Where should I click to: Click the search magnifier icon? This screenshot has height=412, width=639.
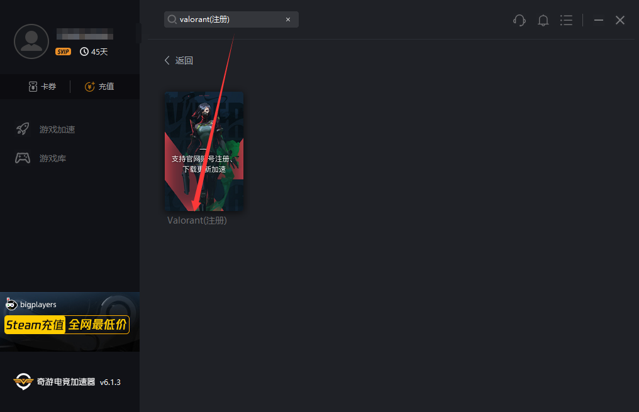click(172, 19)
